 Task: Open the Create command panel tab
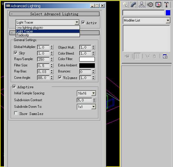coord(126,5)
